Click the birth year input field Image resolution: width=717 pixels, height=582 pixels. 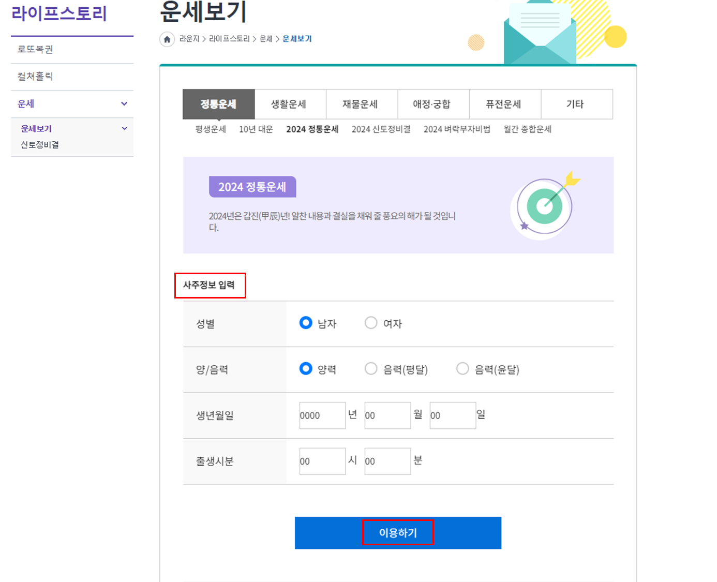point(322,415)
